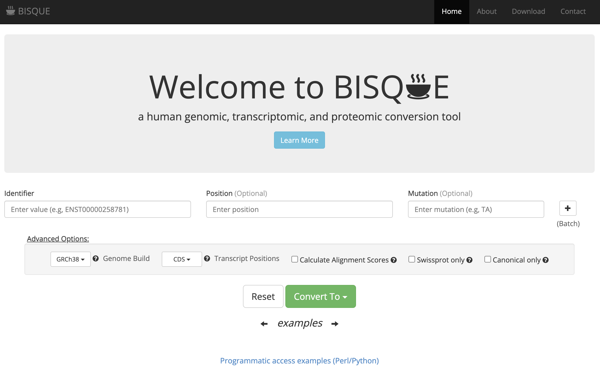Screen dimensions: 600x372
Task: Go to next example with right arrow
Action: 335,324
